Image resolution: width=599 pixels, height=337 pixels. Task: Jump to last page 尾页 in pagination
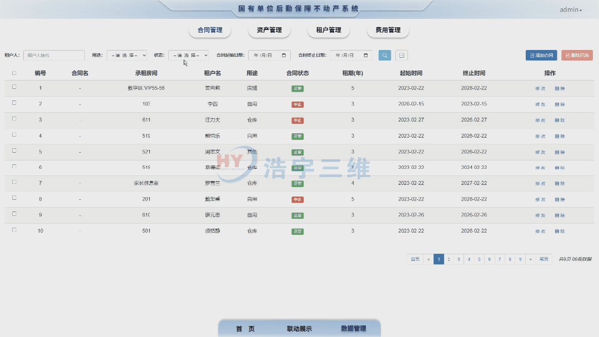coord(543,259)
